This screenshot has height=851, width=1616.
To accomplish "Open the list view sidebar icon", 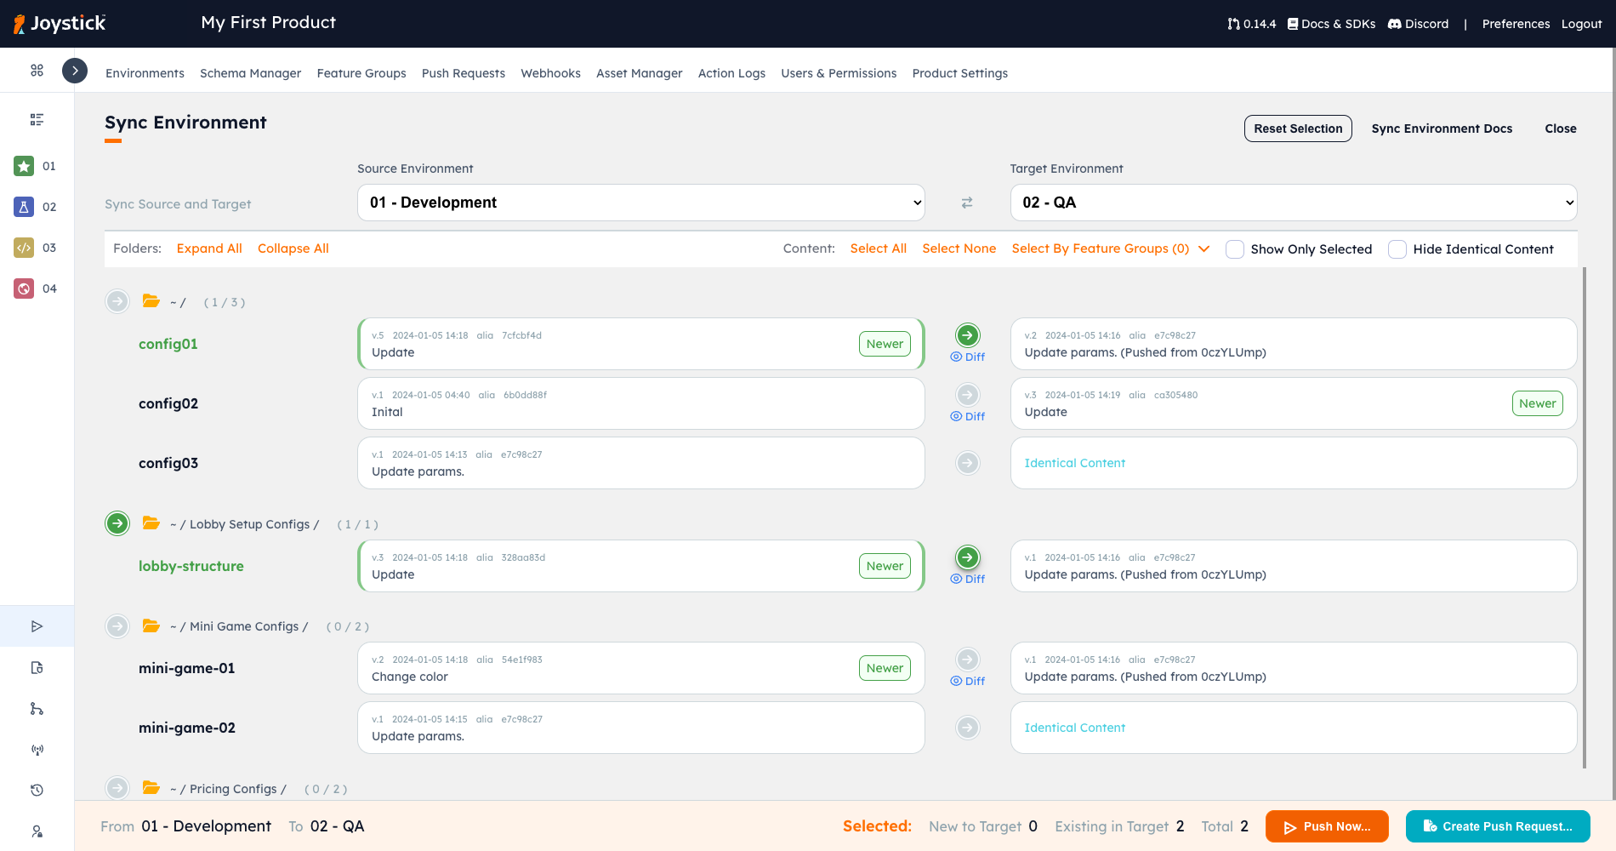I will [x=37, y=120].
